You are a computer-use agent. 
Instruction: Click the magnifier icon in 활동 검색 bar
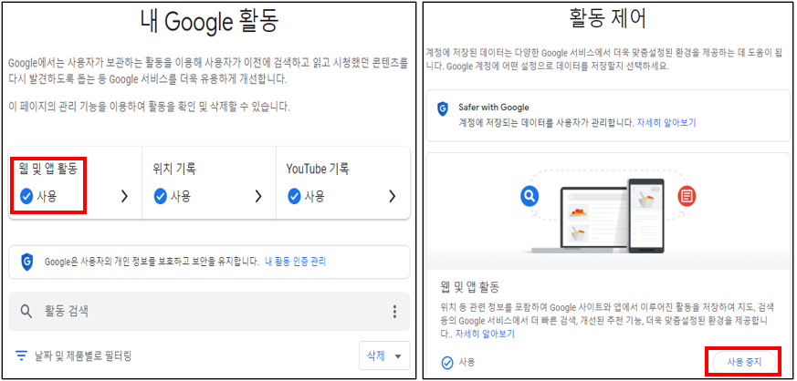pyautogui.click(x=26, y=312)
